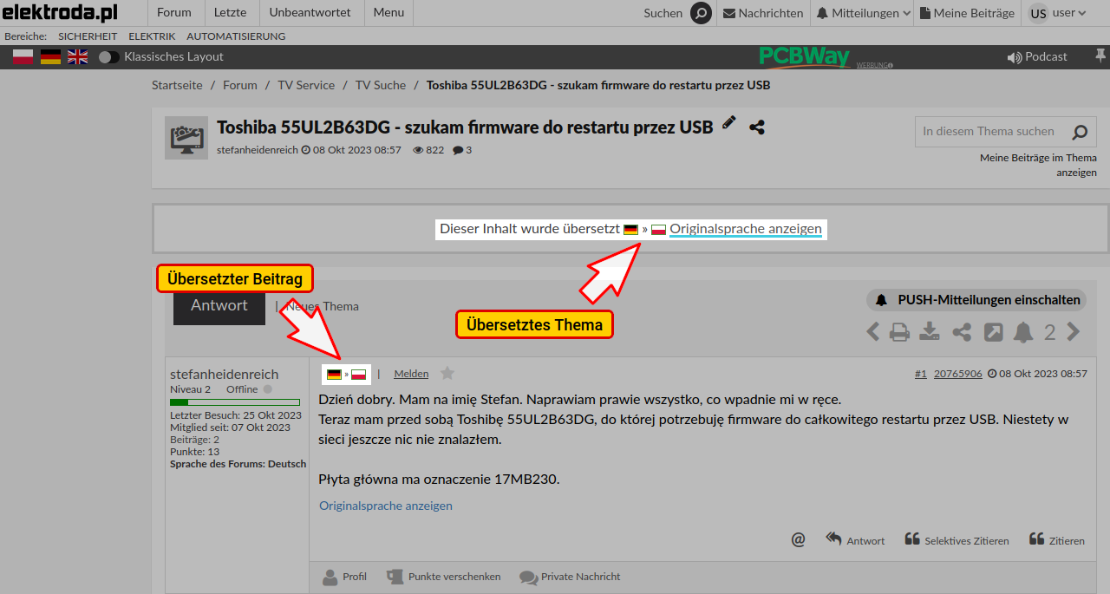Click the green user level progress bar
The width and height of the screenshot is (1110, 594).
235,402
